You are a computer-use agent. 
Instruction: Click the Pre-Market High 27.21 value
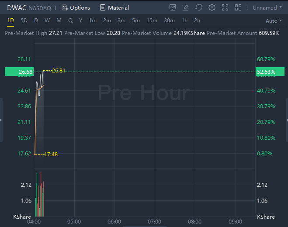tap(56, 33)
